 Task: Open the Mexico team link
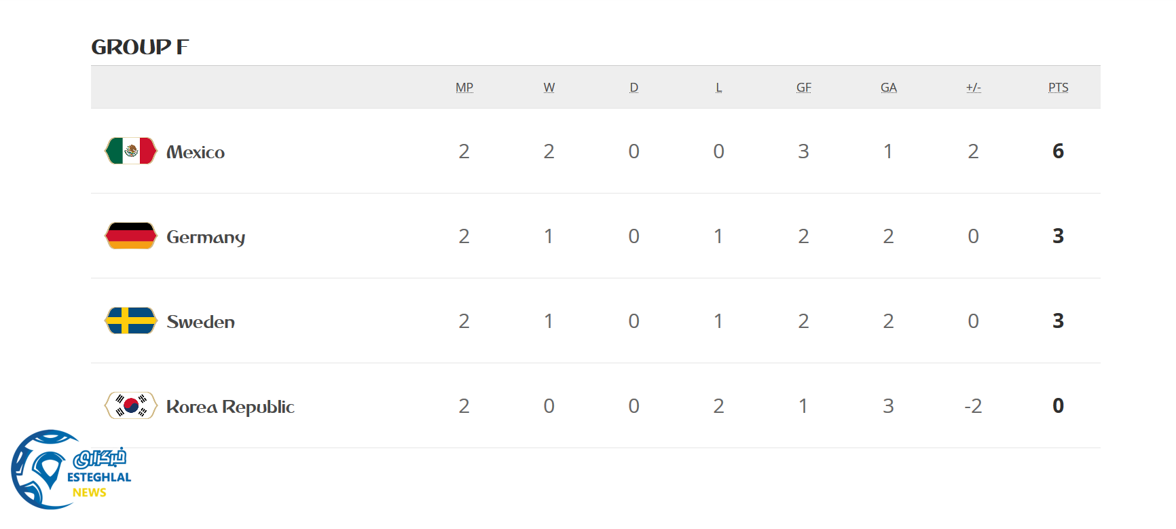196,152
